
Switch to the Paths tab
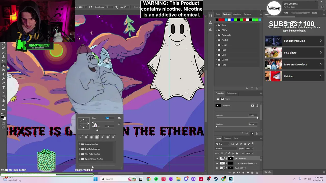(236, 138)
